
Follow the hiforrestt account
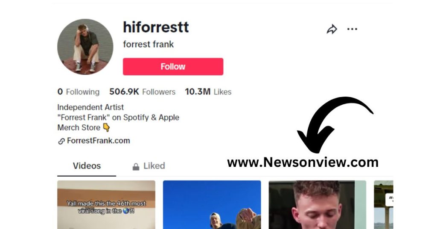(x=173, y=66)
